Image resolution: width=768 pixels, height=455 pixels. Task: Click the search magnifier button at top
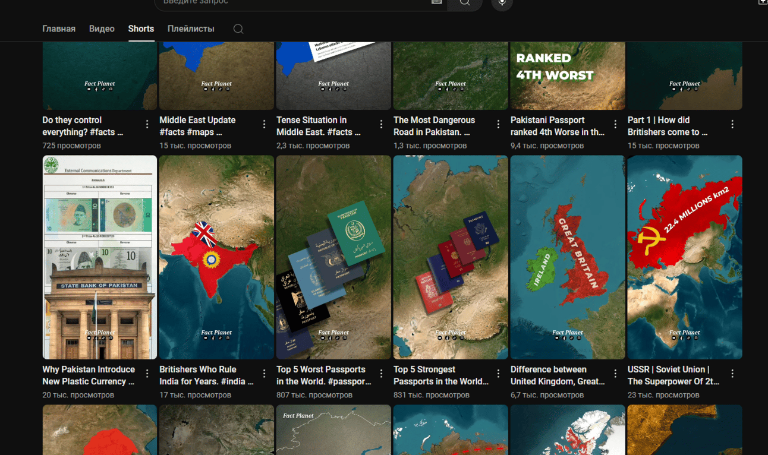tap(465, 3)
